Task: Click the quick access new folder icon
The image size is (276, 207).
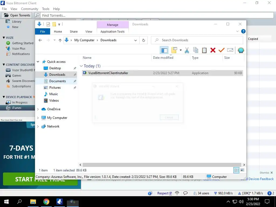Action: coord(54,24)
